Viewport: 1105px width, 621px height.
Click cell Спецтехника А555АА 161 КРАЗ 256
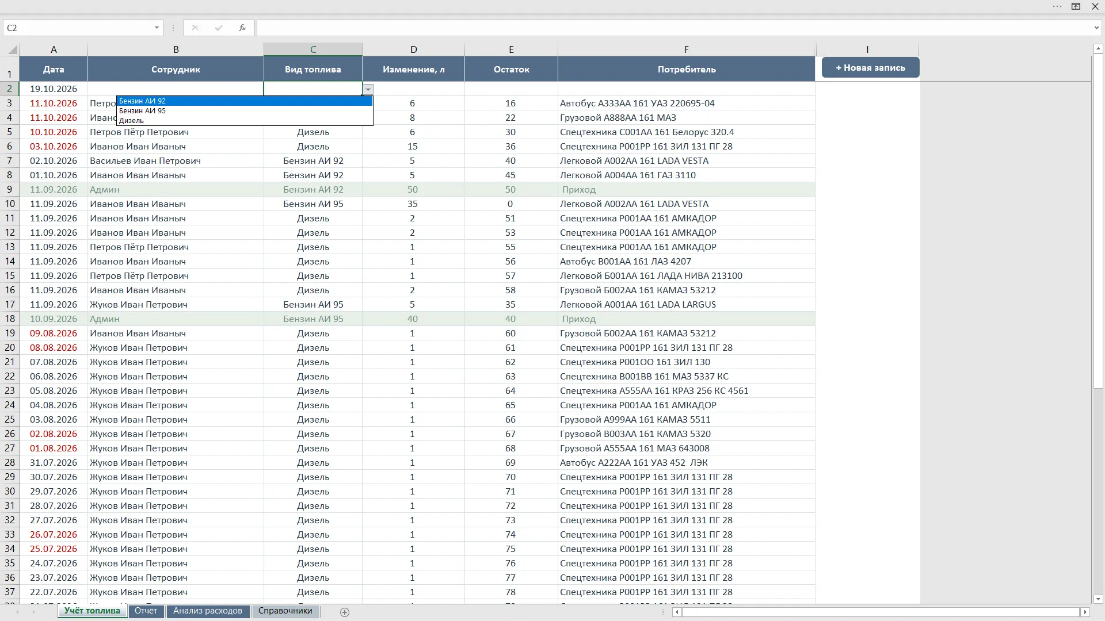tap(686, 391)
